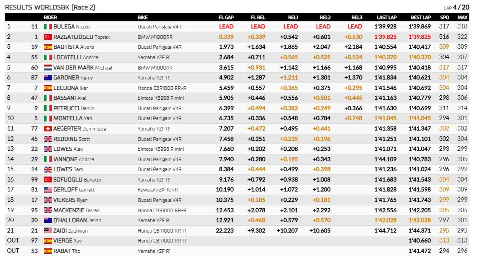477x261 pixels.
Task: Click the Malaysian flag beside ZAIDI Zaqhwan
Action: coord(48,231)
